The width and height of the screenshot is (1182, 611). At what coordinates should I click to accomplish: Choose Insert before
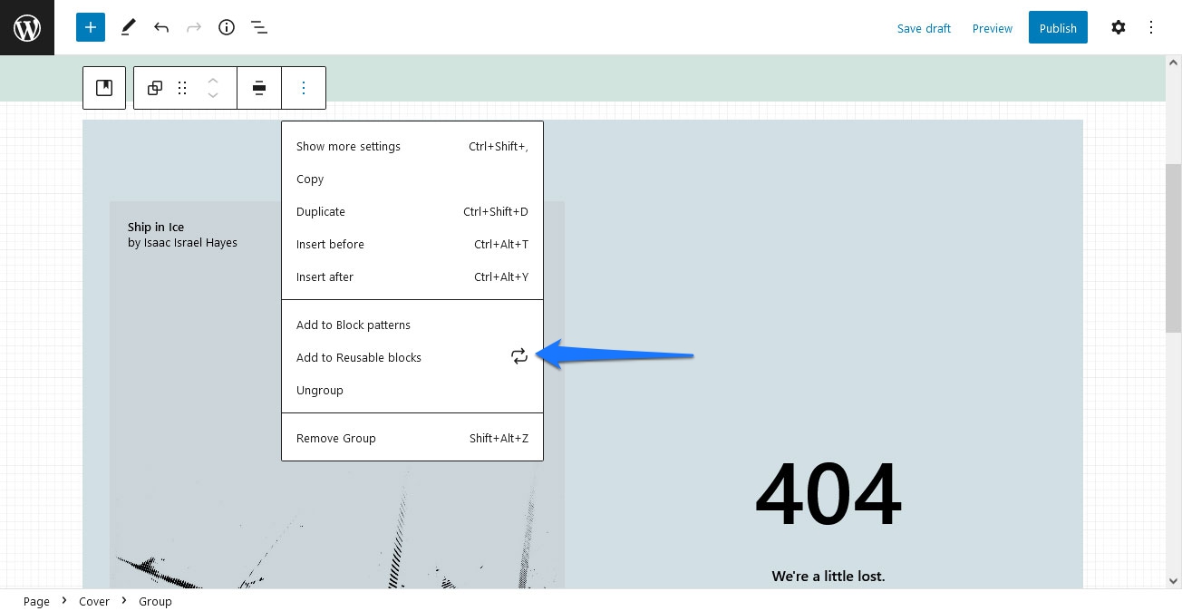(412, 245)
